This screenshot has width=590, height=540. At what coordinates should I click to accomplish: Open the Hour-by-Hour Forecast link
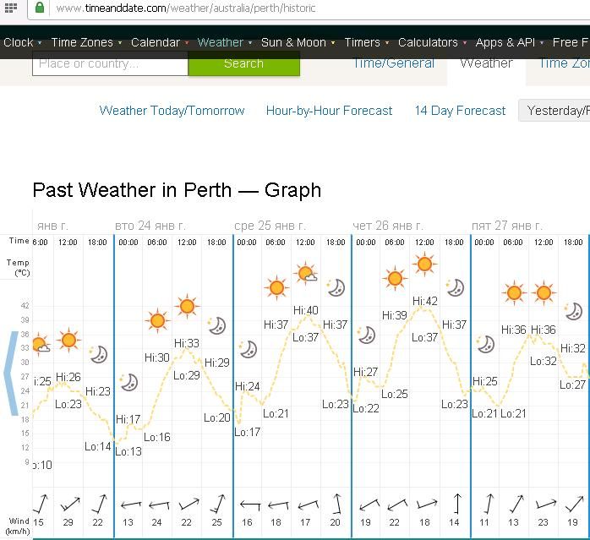pos(329,111)
